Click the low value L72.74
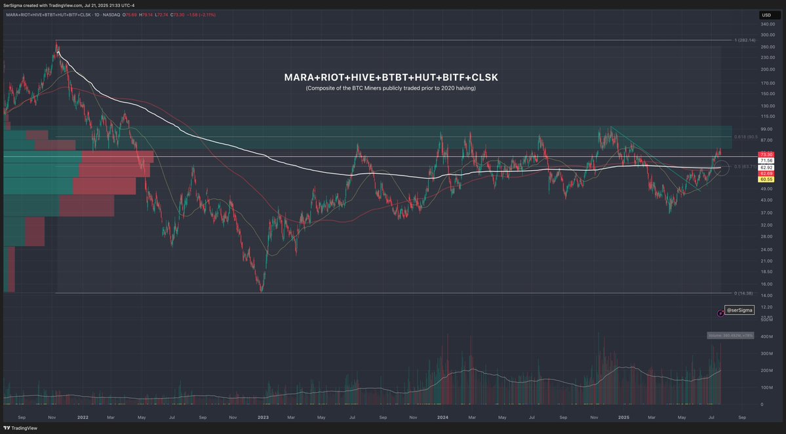Image resolution: width=786 pixels, height=434 pixels. point(161,15)
